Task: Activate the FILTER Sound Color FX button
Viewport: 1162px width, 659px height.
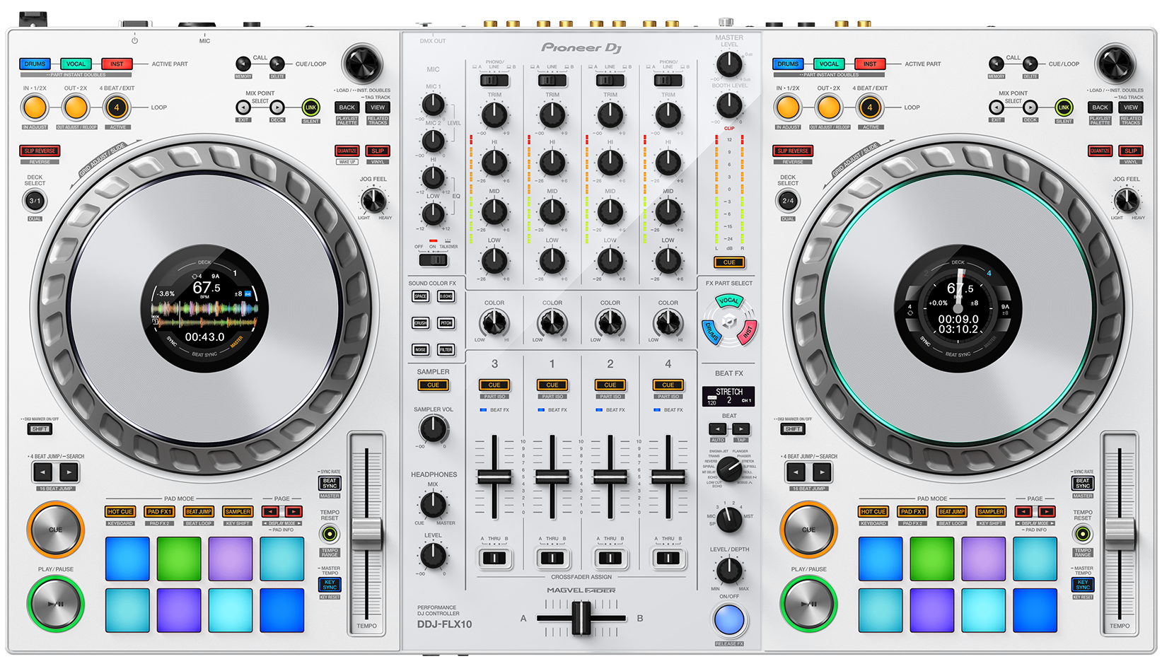Action: (446, 349)
